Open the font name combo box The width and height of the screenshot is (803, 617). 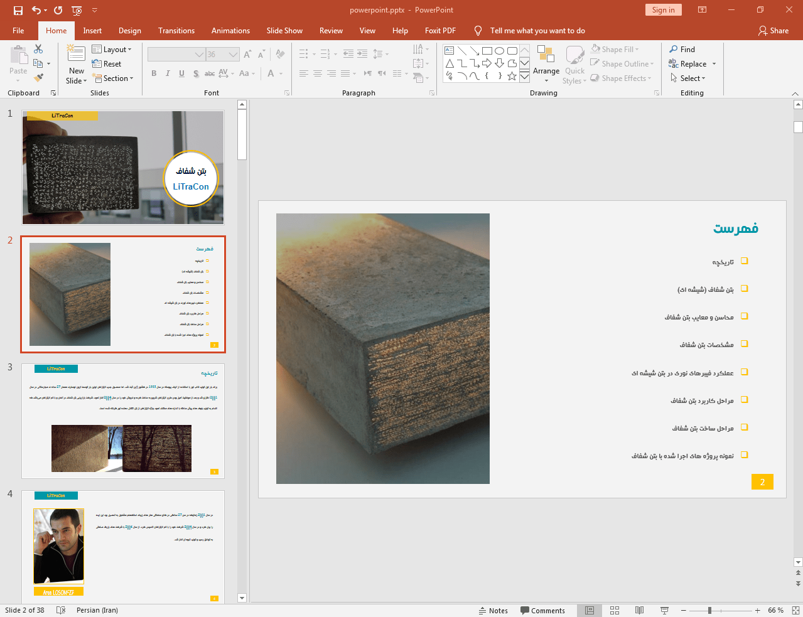176,55
